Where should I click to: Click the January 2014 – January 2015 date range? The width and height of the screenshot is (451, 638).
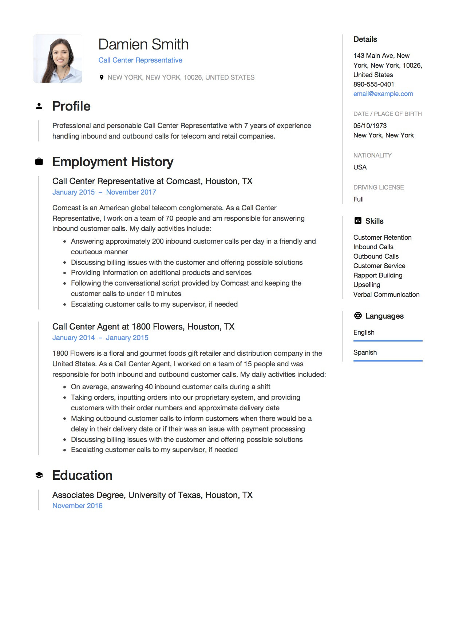pos(100,338)
